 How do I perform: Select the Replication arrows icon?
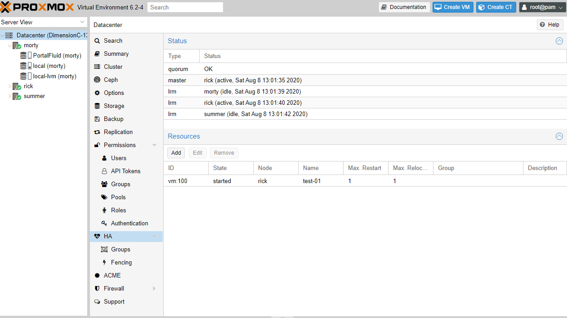pyautogui.click(x=97, y=132)
